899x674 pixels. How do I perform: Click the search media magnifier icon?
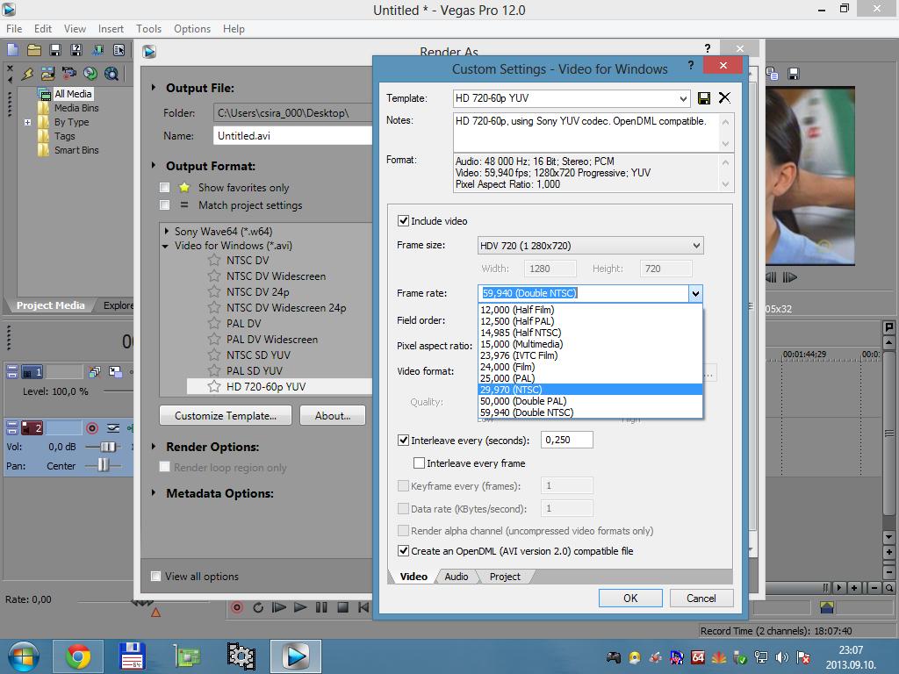tap(111, 74)
